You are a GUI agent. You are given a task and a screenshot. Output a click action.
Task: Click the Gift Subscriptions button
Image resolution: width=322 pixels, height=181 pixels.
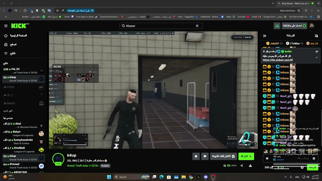click(224, 156)
